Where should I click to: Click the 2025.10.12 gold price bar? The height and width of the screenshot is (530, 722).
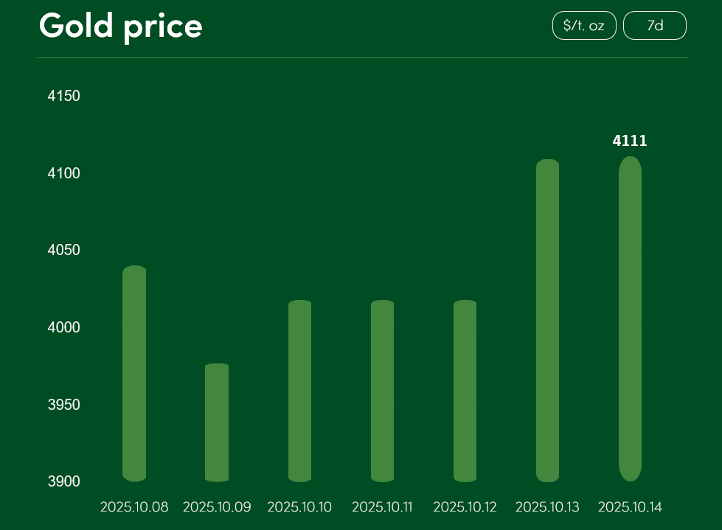click(x=465, y=391)
